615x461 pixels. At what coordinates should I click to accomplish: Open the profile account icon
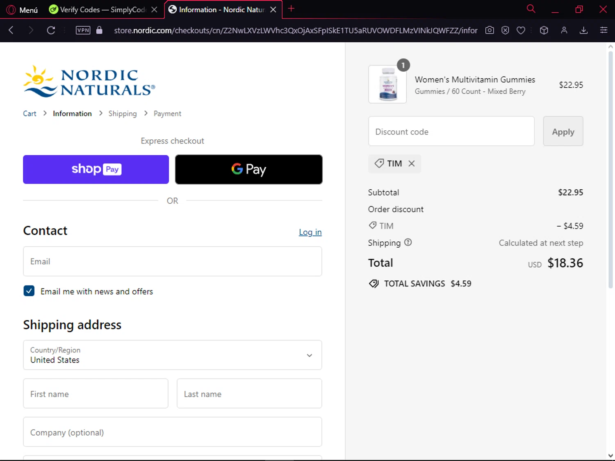[564, 30]
